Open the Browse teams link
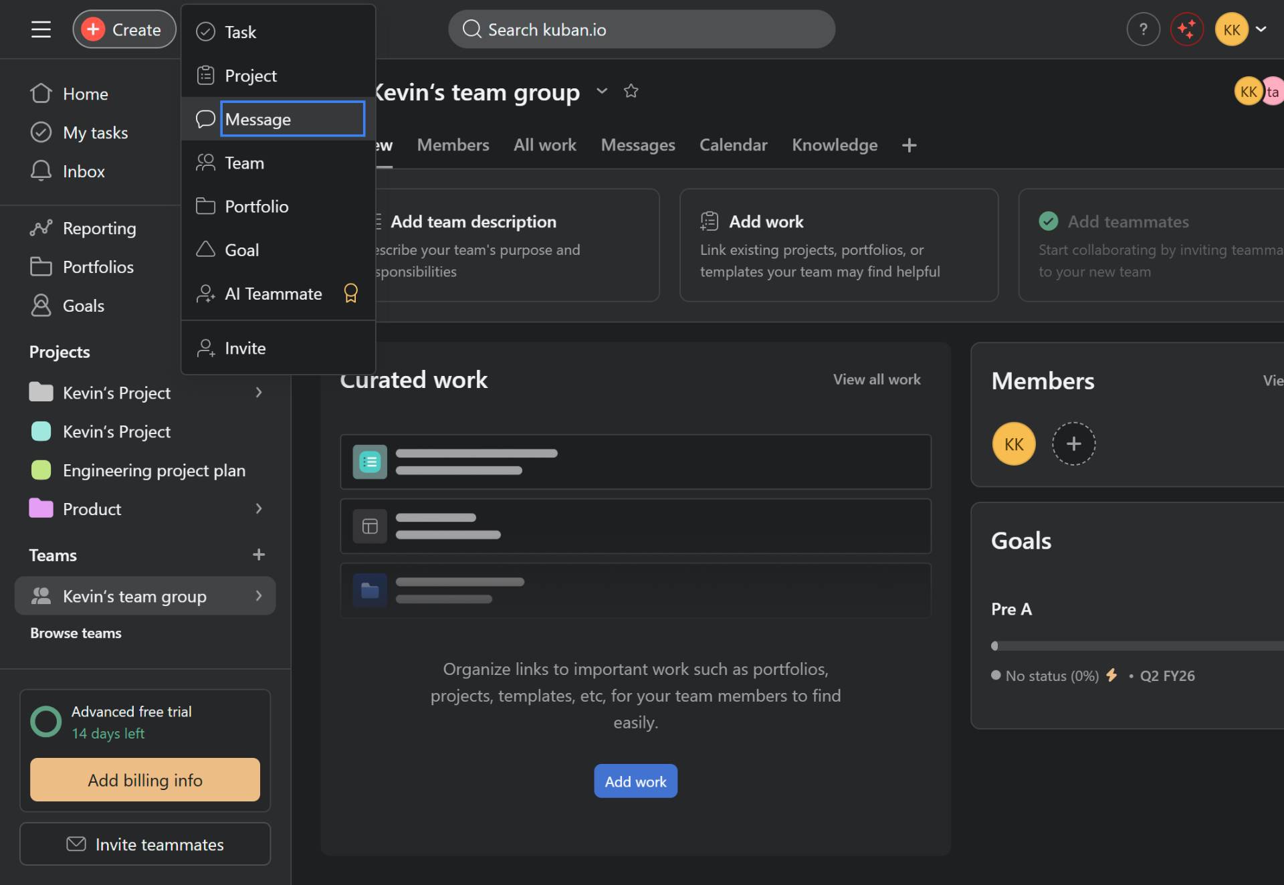 [x=76, y=633]
